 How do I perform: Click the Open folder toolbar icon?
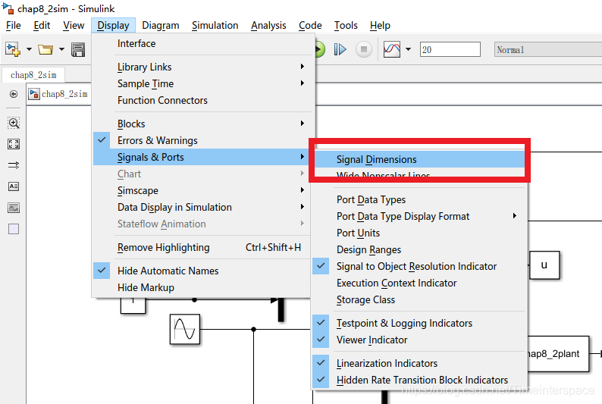pos(45,49)
